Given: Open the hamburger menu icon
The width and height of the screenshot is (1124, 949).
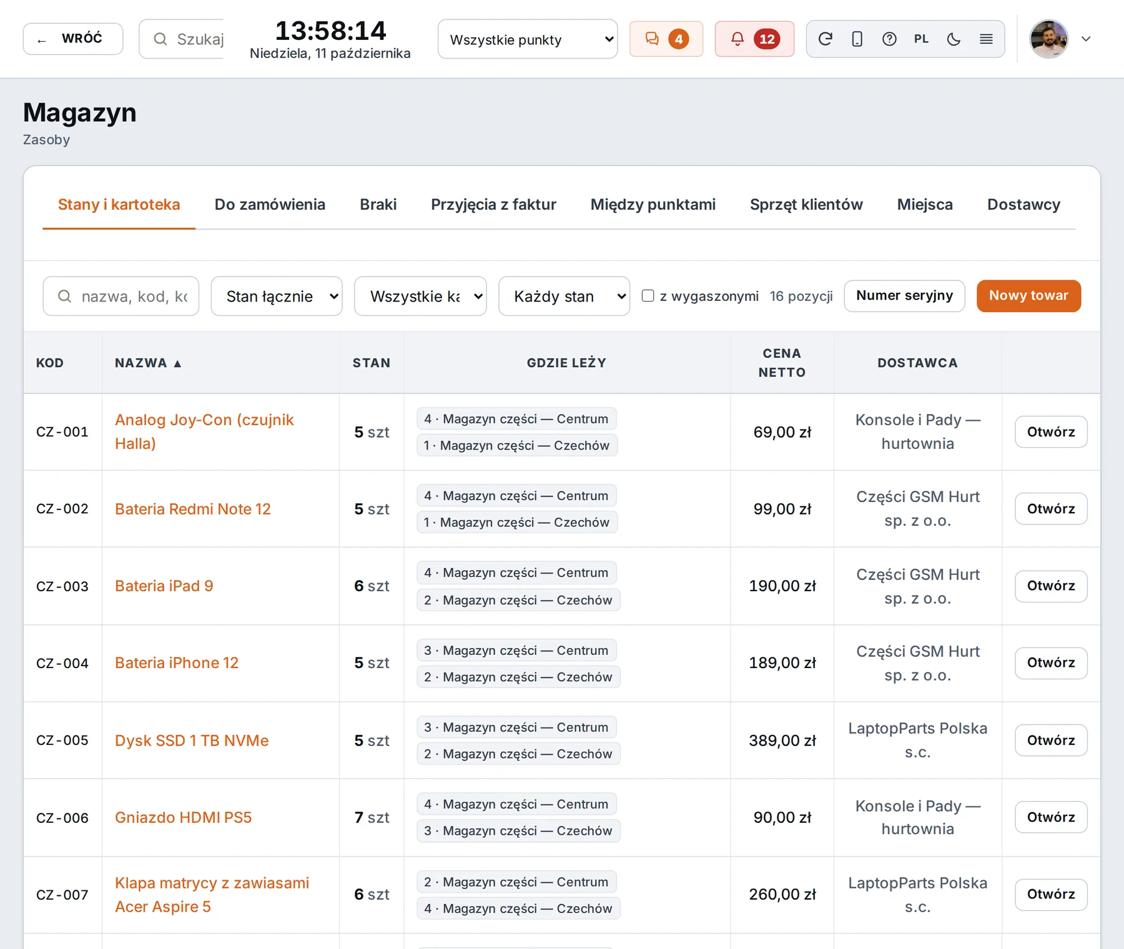Looking at the screenshot, I should [x=986, y=39].
